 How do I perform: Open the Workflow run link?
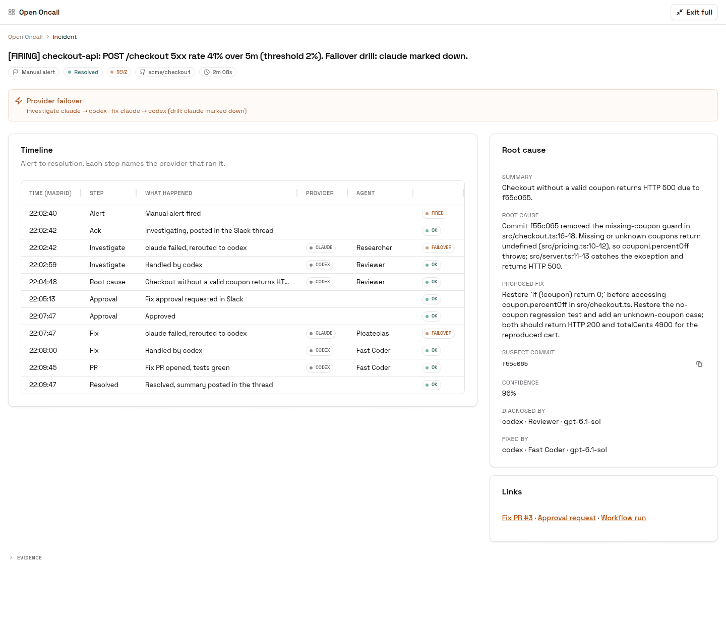(x=623, y=518)
